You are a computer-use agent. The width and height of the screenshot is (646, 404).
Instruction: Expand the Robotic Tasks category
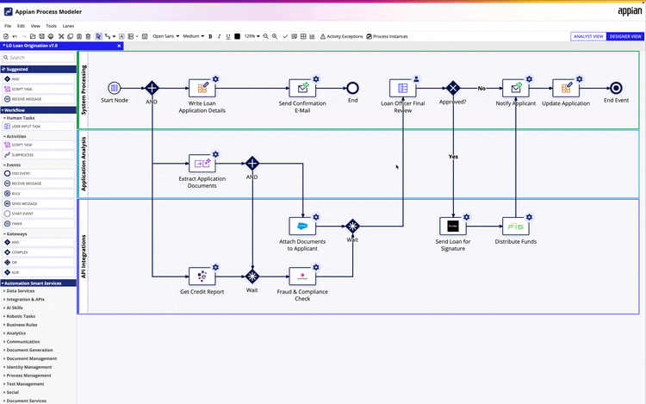20,316
